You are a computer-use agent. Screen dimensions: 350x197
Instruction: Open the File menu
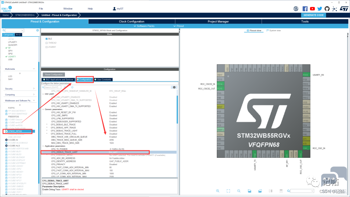tap(41, 9)
